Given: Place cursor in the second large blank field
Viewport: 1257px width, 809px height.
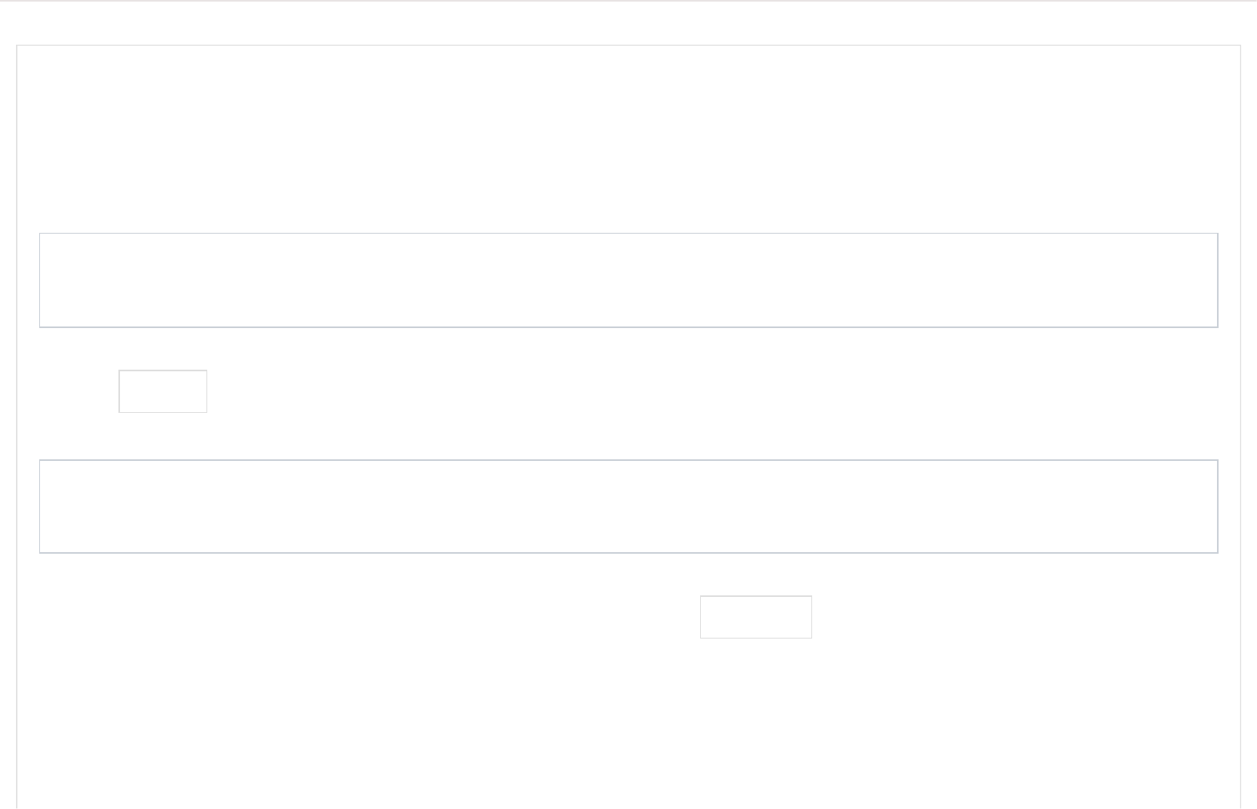Looking at the screenshot, I should tap(628, 506).
